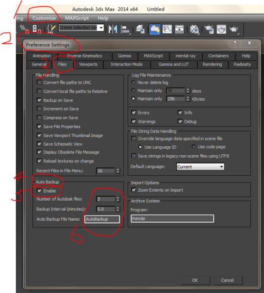This screenshot has height=293, width=264.
Task: Switch to the Viewports tab
Action: tap(88, 64)
